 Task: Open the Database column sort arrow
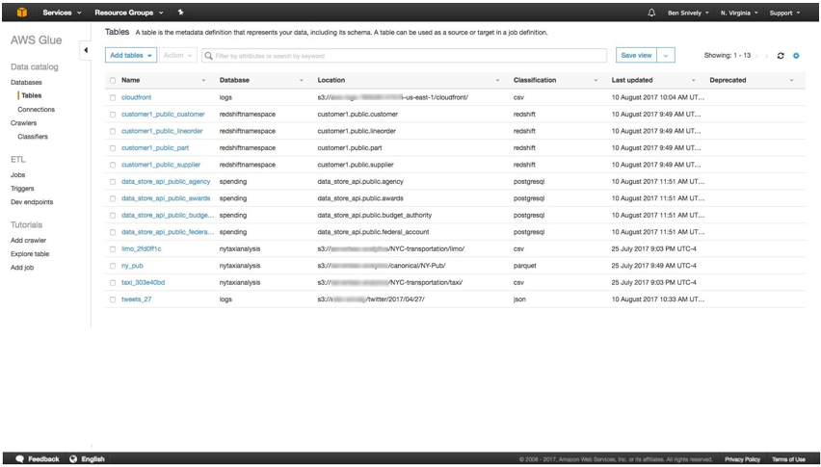coord(301,81)
